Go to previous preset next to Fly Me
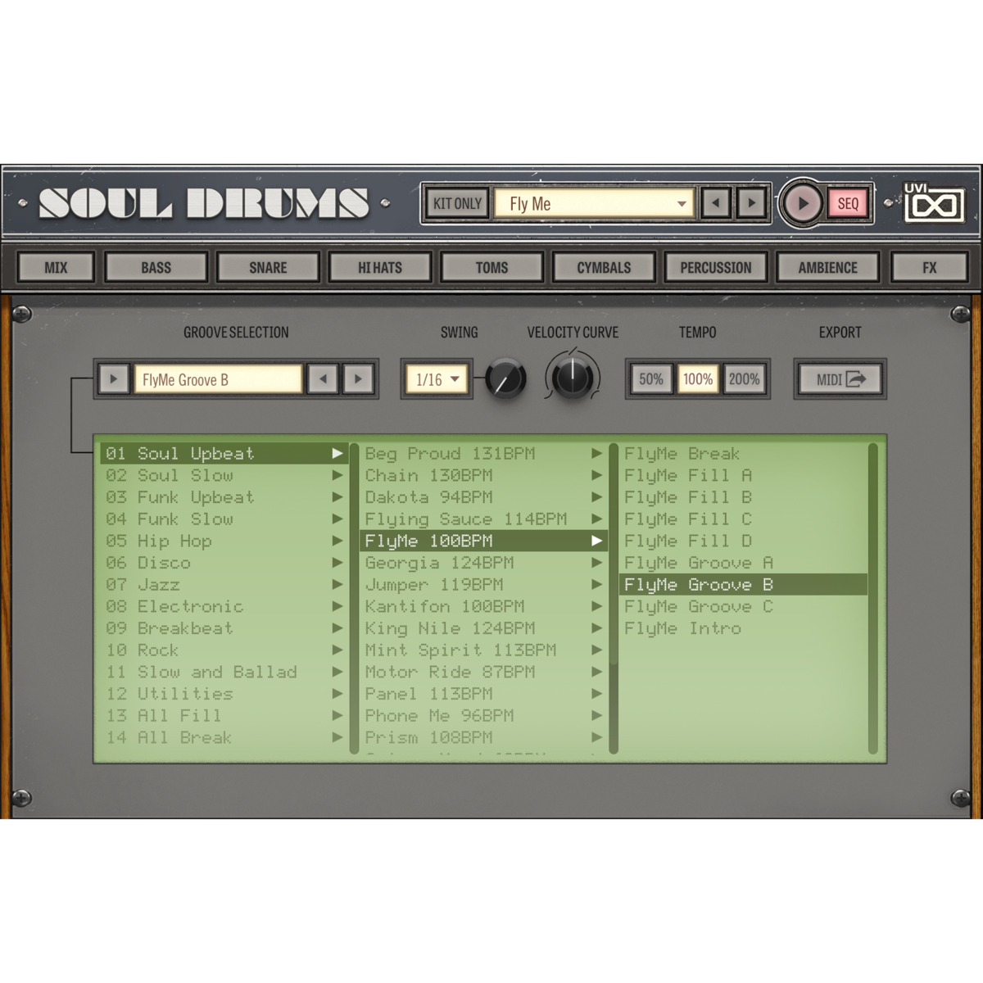The width and height of the screenshot is (983, 983). (x=716, y=203)
